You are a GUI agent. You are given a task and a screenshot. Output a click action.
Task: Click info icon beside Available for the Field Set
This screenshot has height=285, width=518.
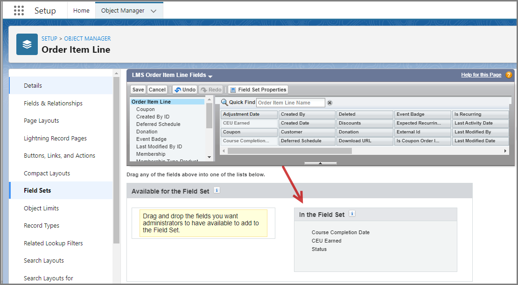pos(217,190)
